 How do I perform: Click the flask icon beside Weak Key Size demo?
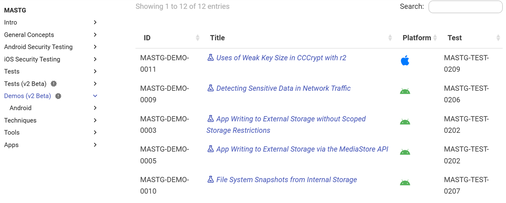pyautogui.click(x=210, y=58)
